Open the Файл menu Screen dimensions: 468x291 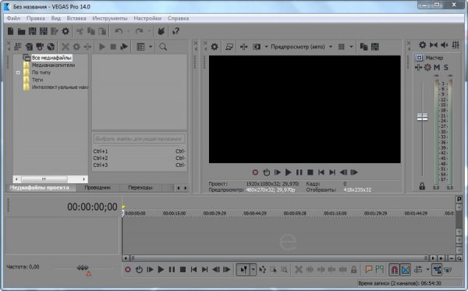click(13, 18)
